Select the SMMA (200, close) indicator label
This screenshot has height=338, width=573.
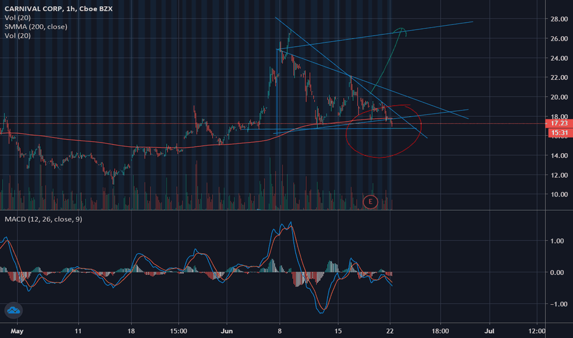[x=36, y=26]
